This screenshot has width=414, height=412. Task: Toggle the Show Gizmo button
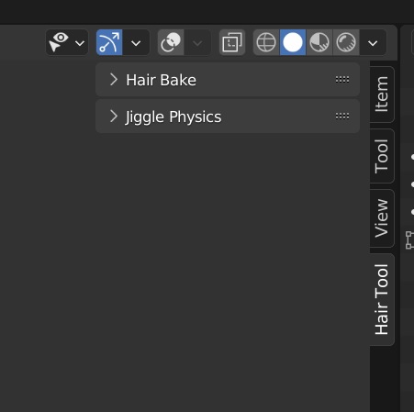coord(109,42)
